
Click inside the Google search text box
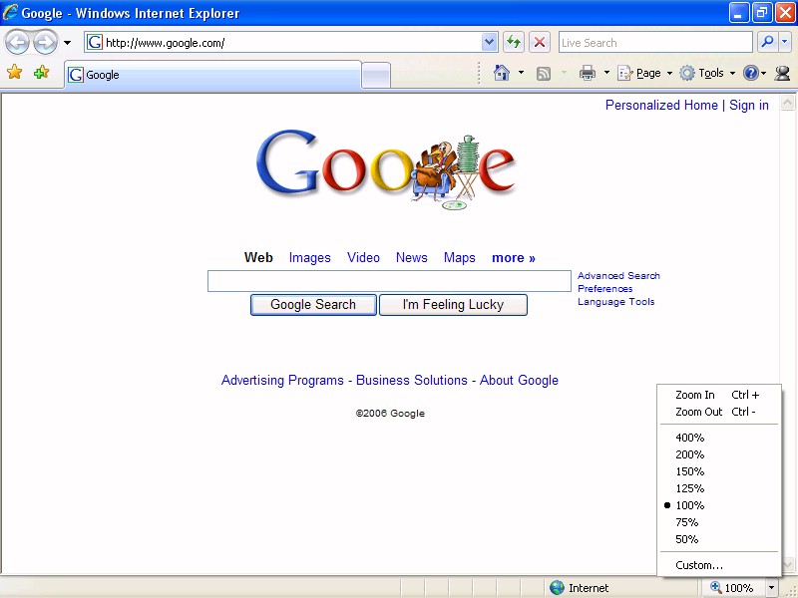pyautogui.click(x=389, y=281)
